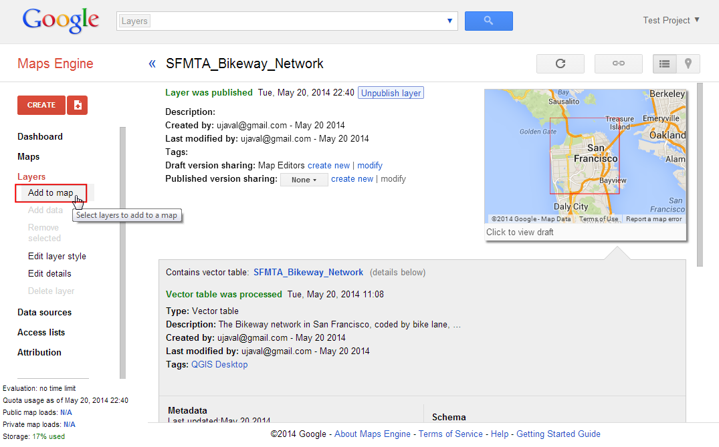This screenshot has width=719, height=447.
Task: Collapse sidebar with double chevron icon
Action: coord(152,63)
